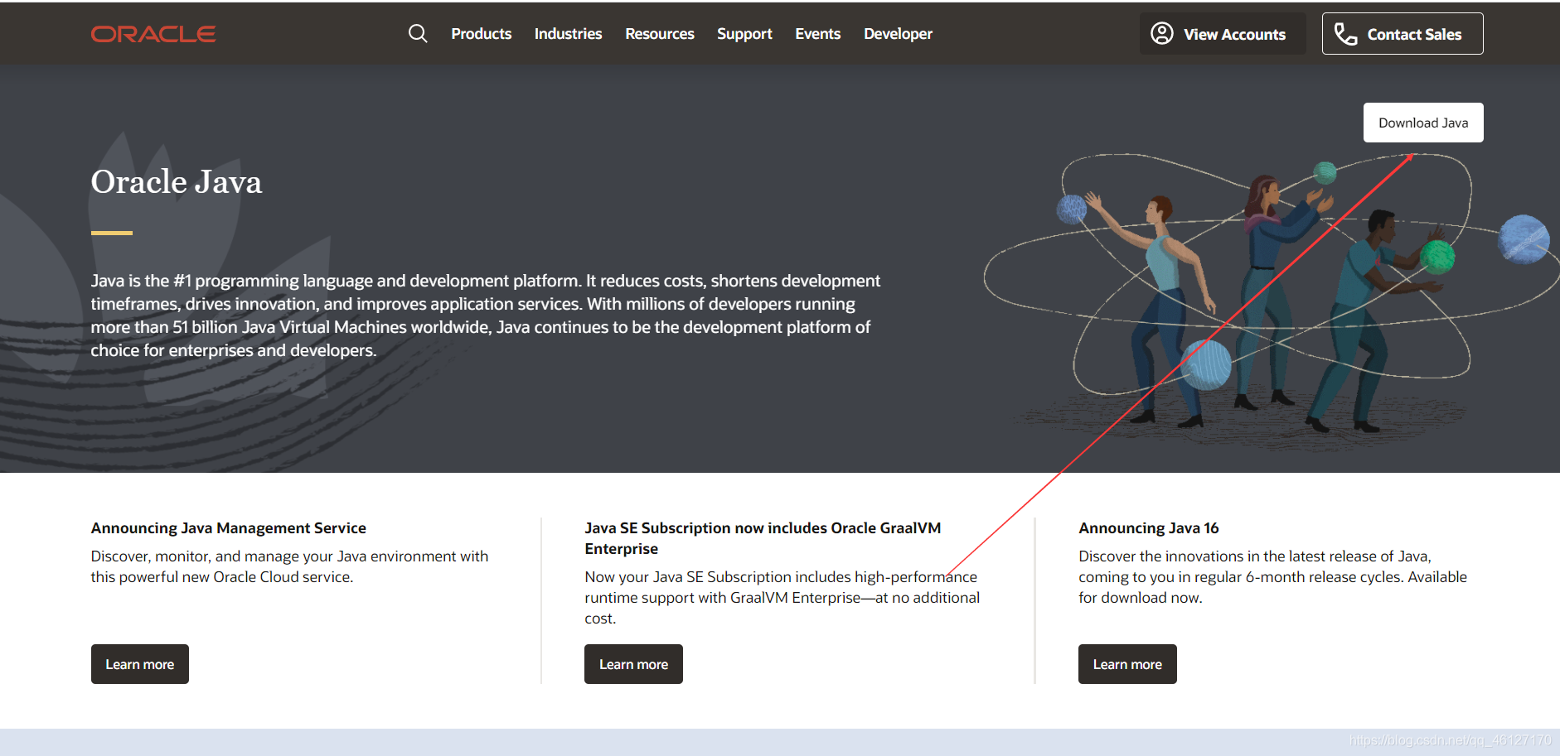Click the Java SE Subscription GraalVM heading
This screenshot has width=1560, height=756.
click(x=763, y=538)
